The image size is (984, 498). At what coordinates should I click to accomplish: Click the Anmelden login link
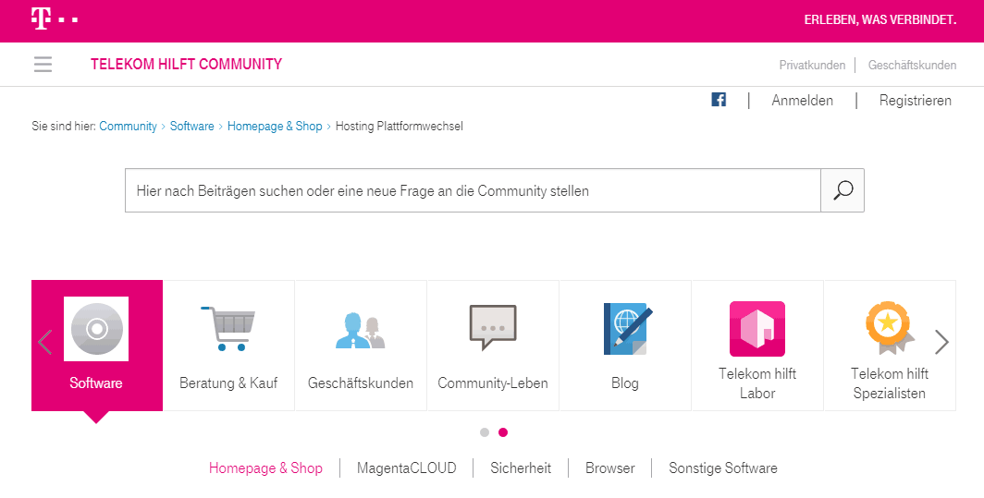tap(802, 101)
